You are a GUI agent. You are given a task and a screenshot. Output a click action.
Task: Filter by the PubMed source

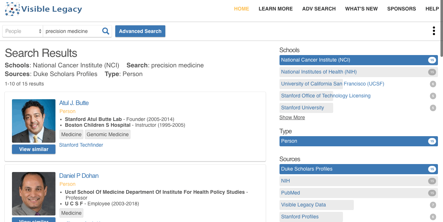click(290, 193)
